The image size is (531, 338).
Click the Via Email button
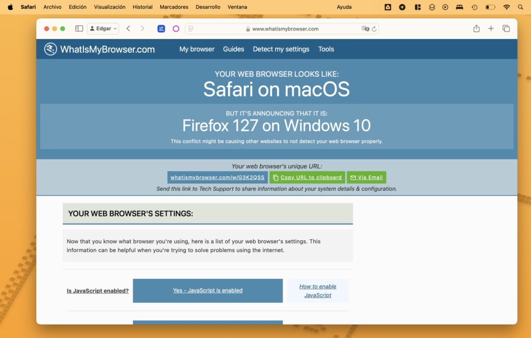click(367, 177)
